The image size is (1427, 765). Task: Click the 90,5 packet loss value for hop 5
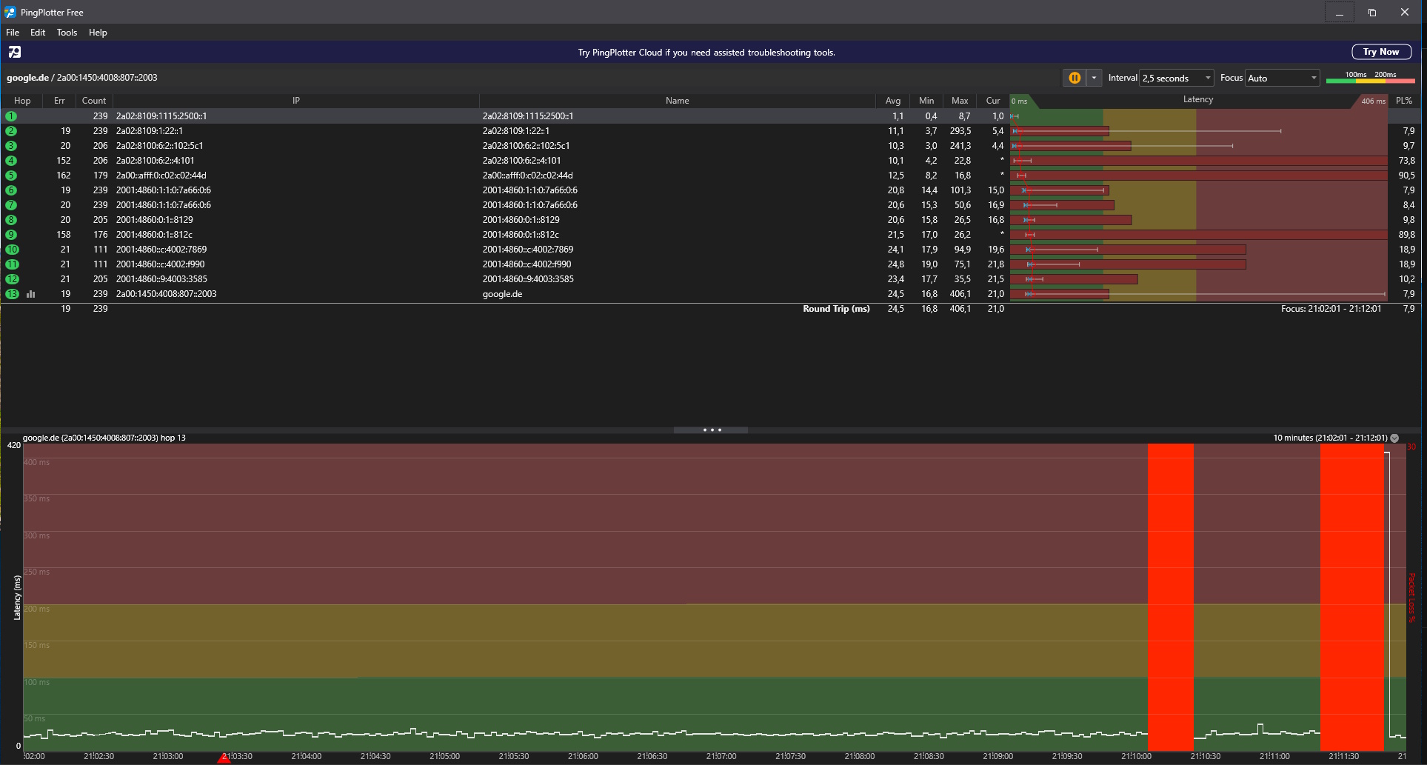[x=1406, y=176]
